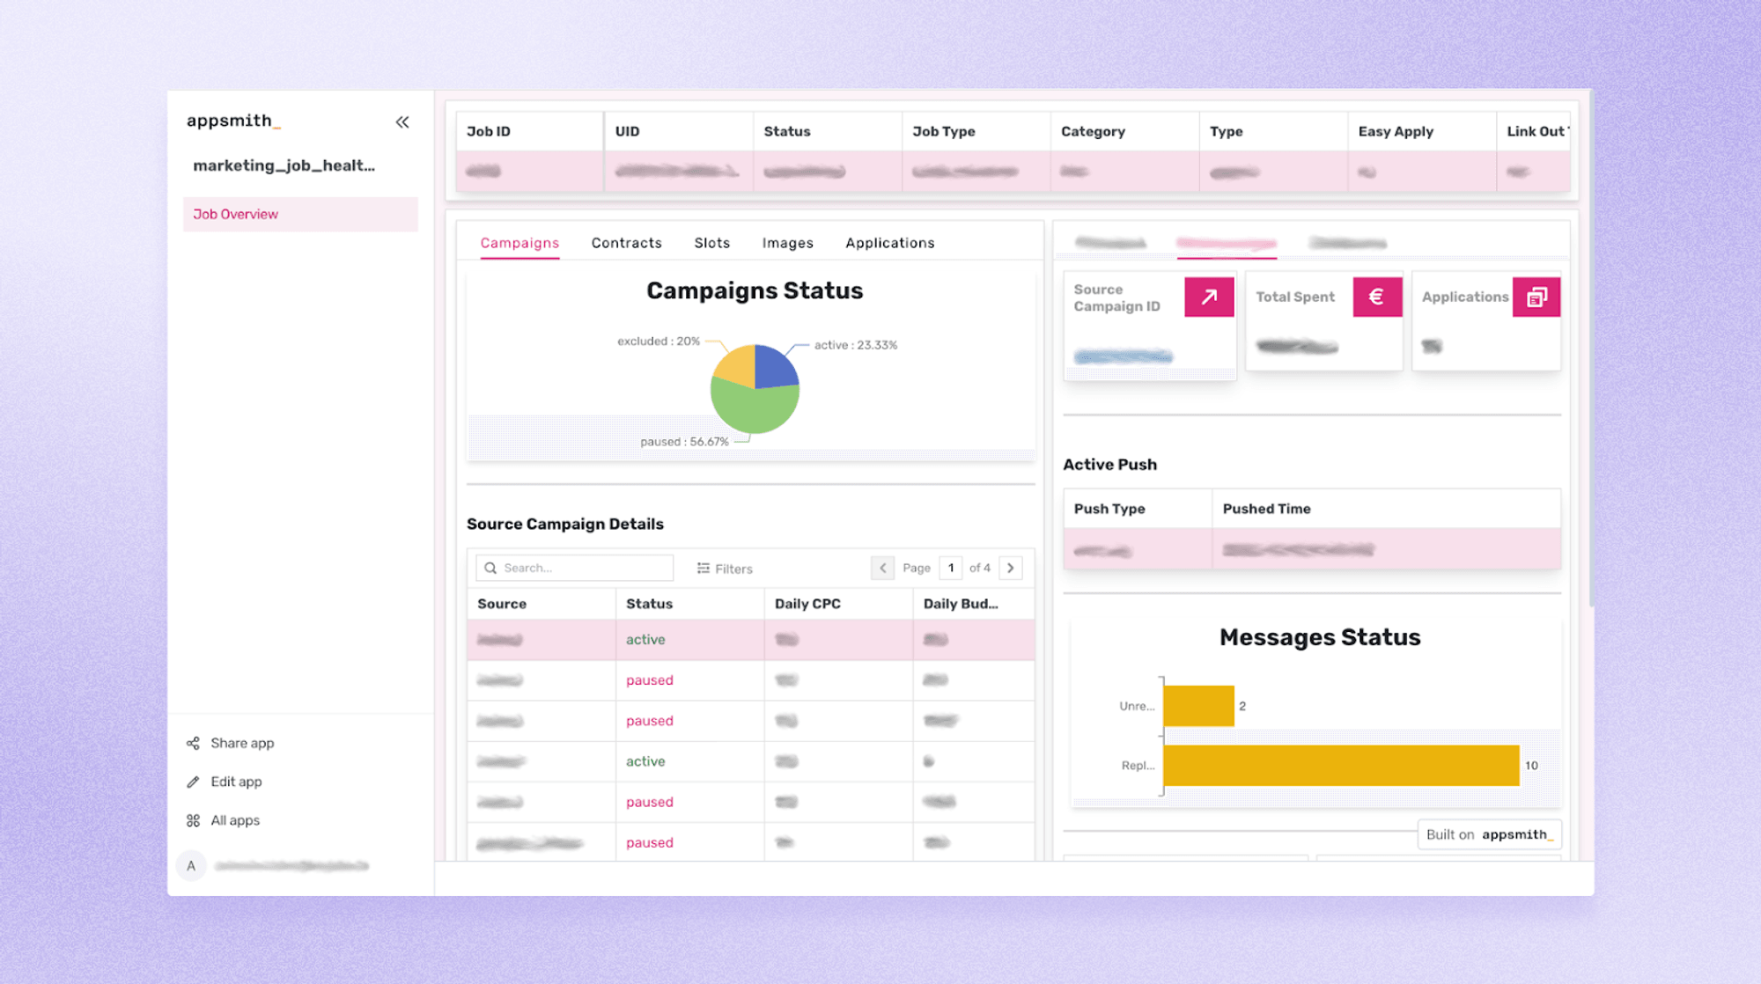The height and width of the screenshot is (984, 1761).
Task: Open All apps from the sidebar
Action: [x=234, y=820]
